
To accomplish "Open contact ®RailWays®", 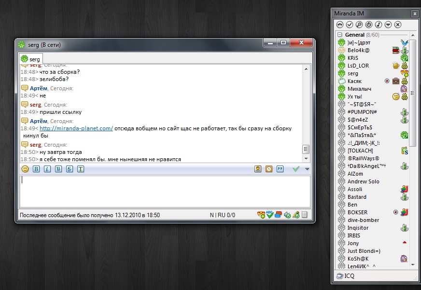I will point(363,158).
